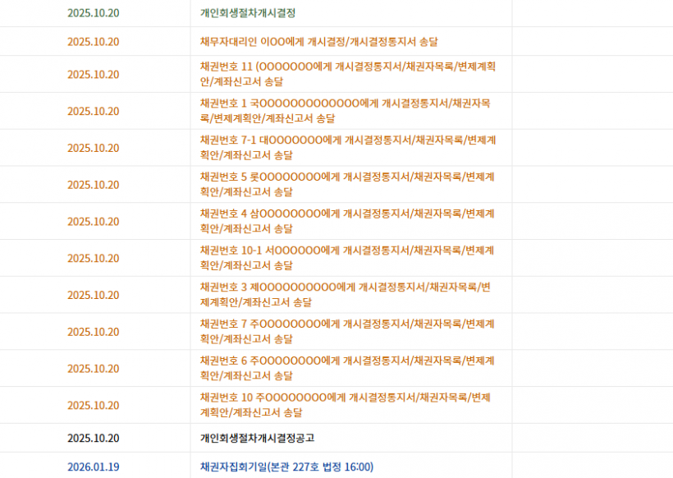Select the 채무자대리인 이OO에게 개시결정 송달 entry
673x478 pixels.
[319, 42]
